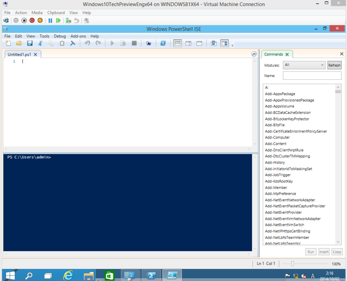Screen dimensions: 347x281
Task: Open the VM Connection Action menu
Action: pos(21,13)
